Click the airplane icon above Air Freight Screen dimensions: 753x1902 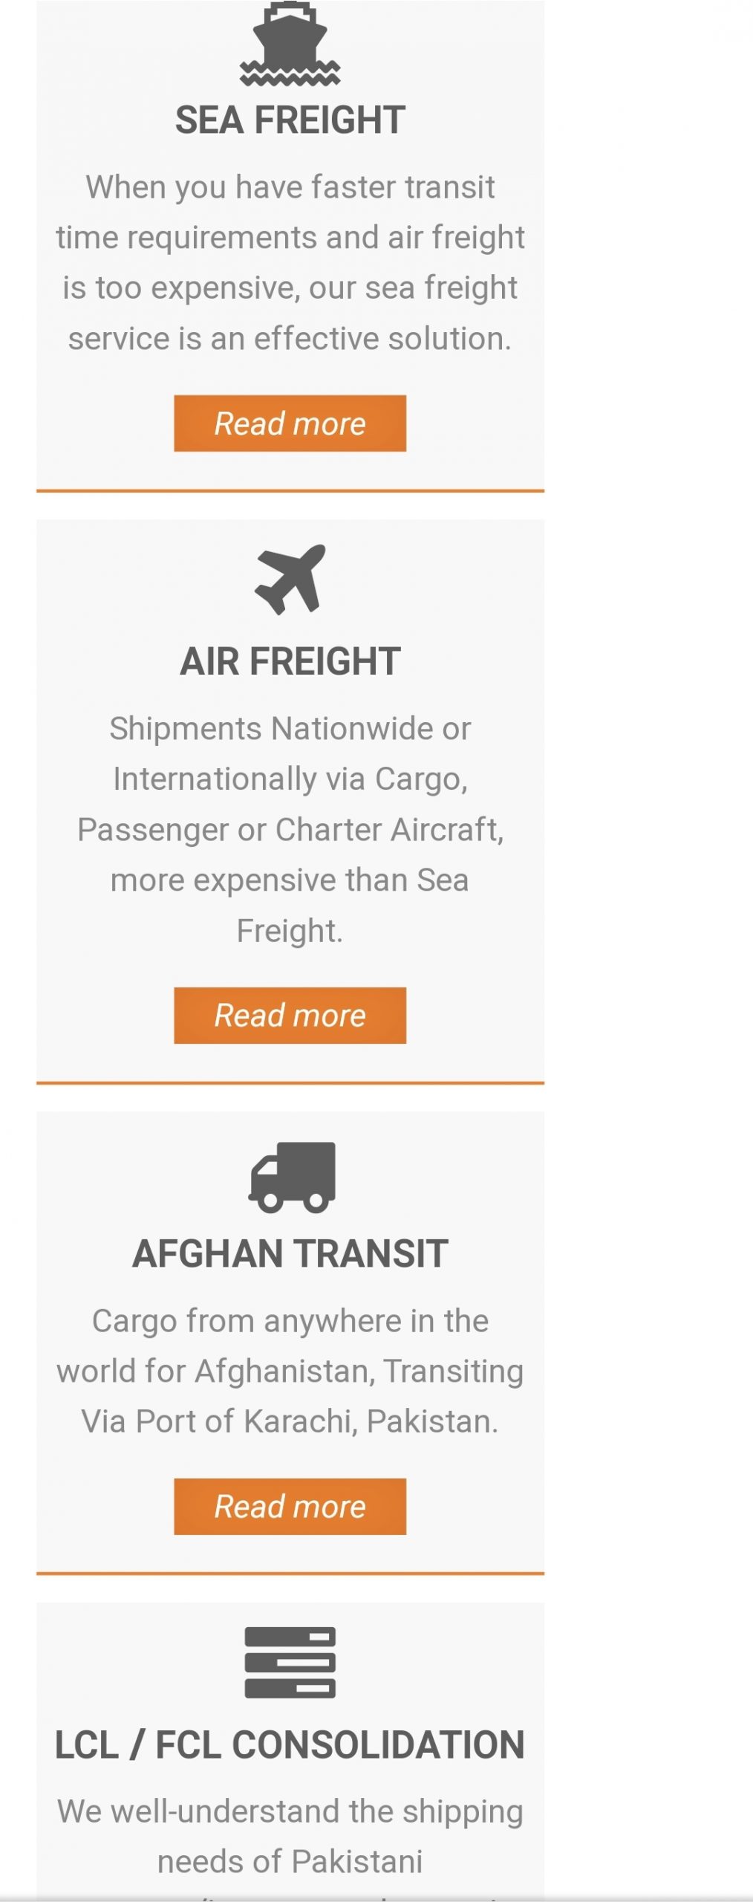coord(290,580)
